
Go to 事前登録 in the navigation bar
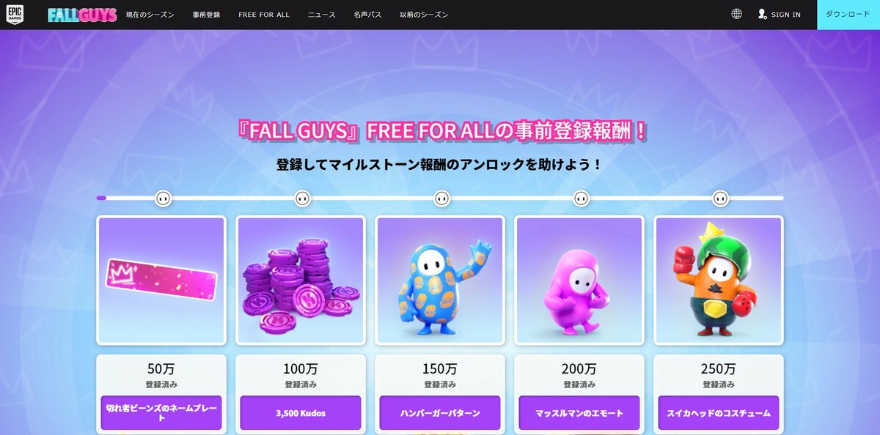[x=206, y=15]
